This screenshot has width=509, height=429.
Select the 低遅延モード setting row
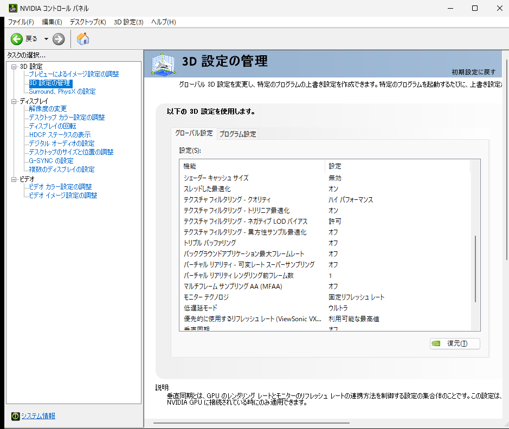pyautogui.click(x=201, y=308)
